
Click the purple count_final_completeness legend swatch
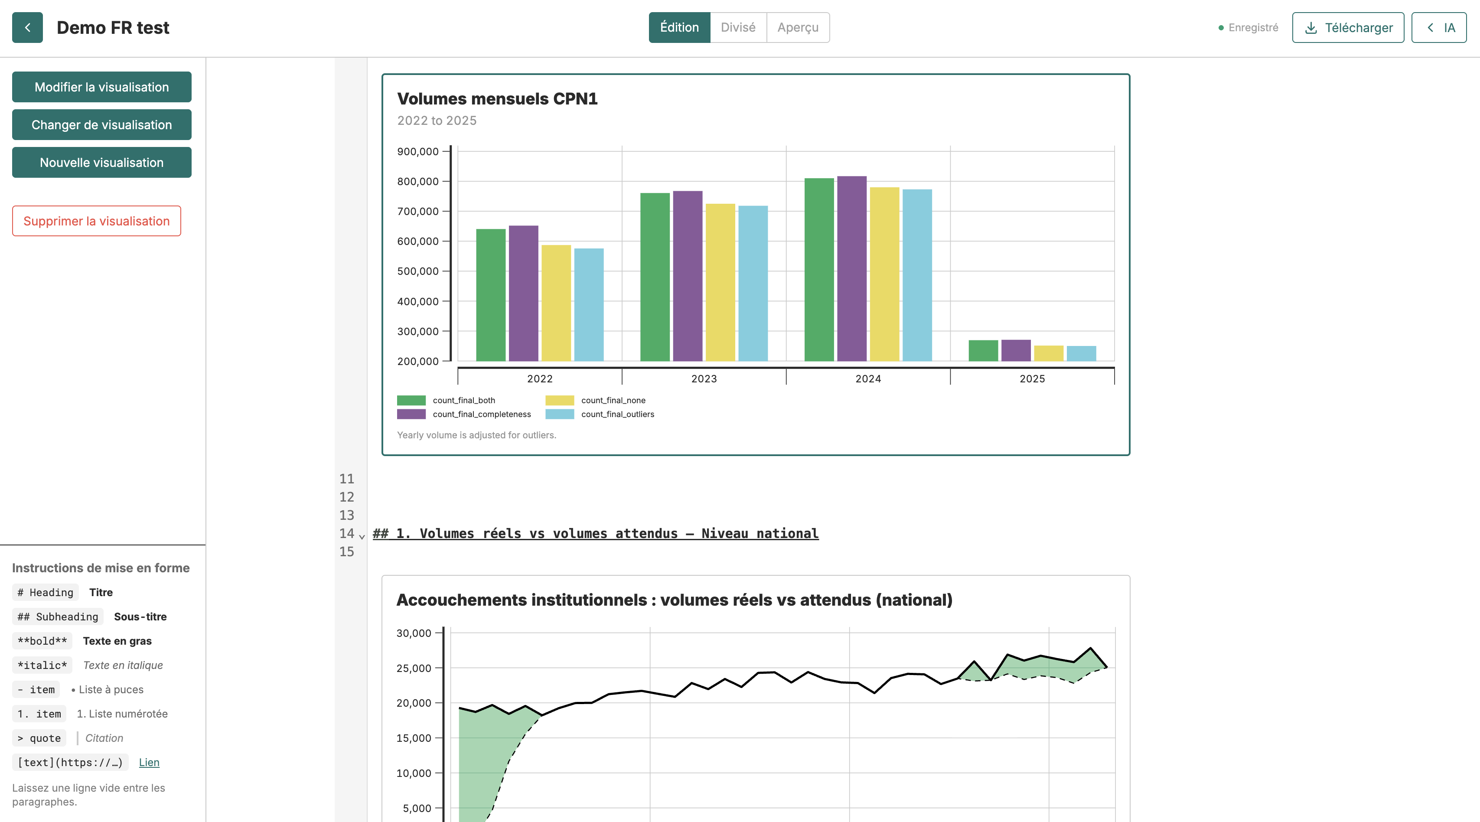pos(411,414)
